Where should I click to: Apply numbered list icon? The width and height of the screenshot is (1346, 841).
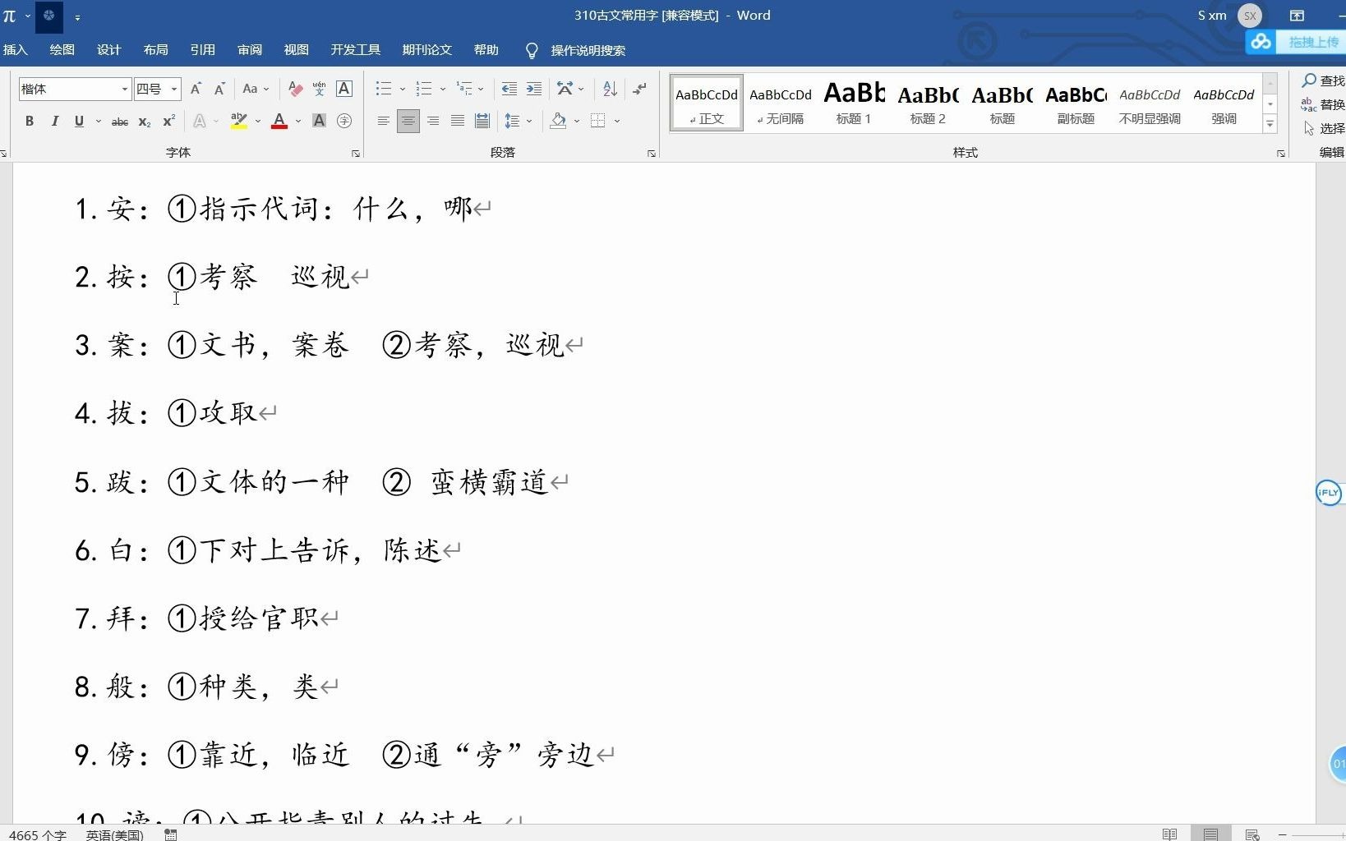(424, 89)
